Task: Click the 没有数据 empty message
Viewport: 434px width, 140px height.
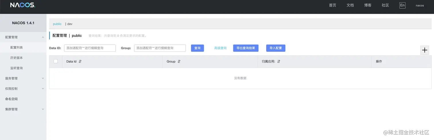Action: coord(240,78)
